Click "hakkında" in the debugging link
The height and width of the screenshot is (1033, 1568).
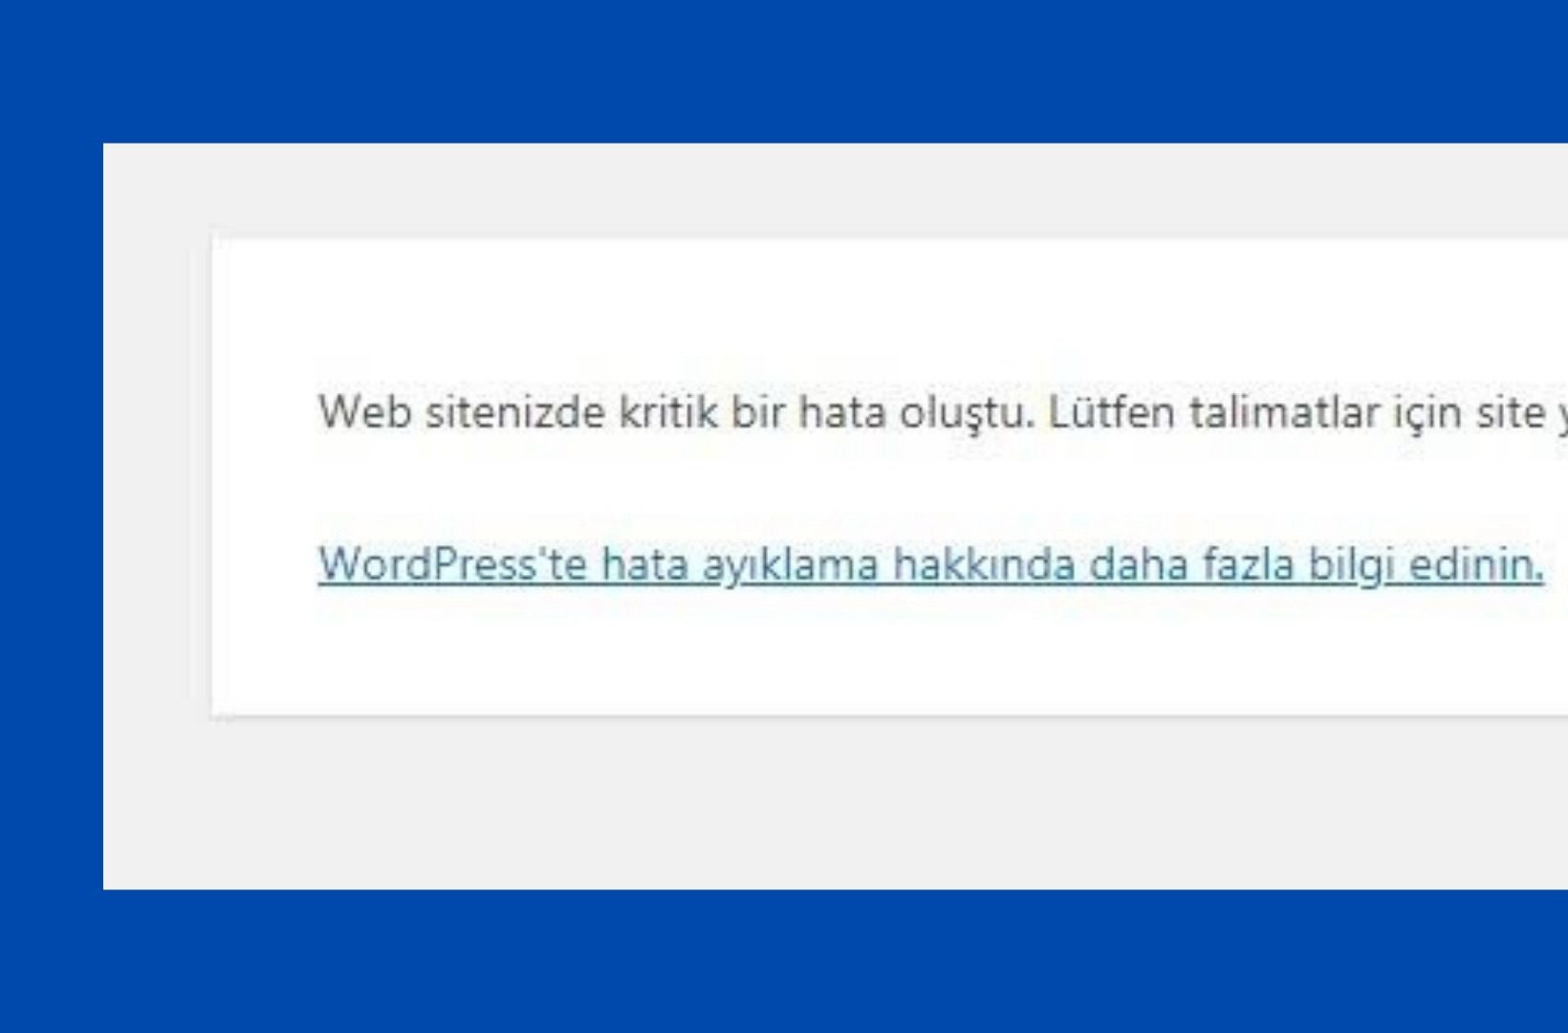coord(983,563)
